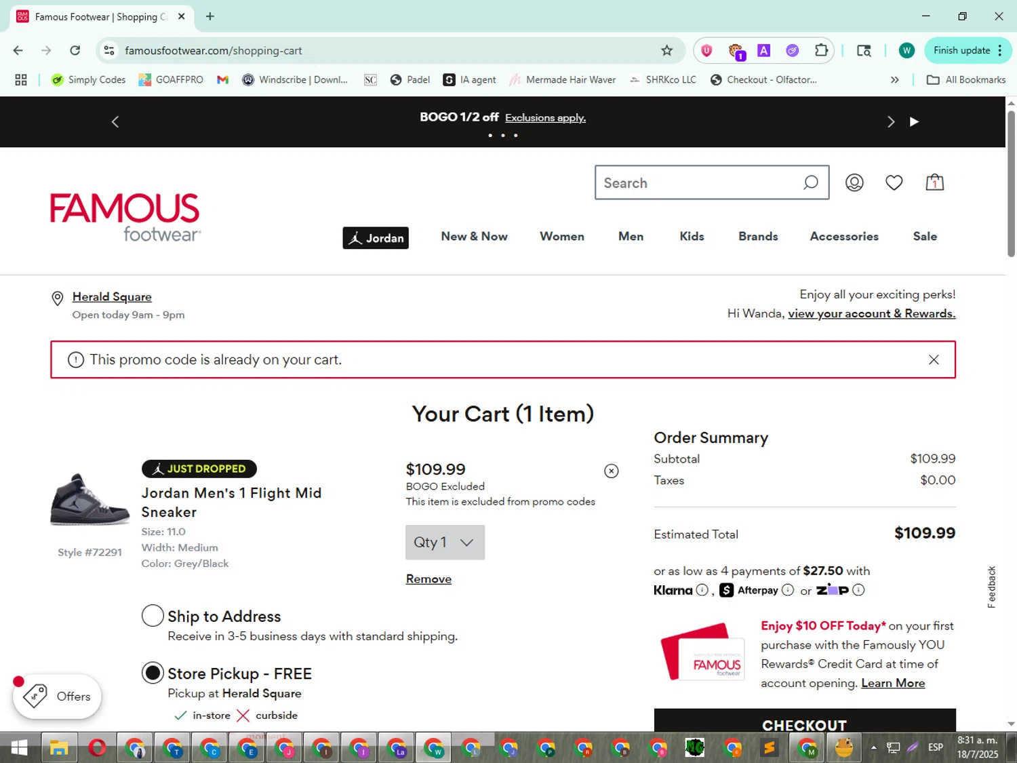Open Sublime Text from taskbar
Viewport: 1017px width, 763px height.
pyautogui.click(x=770, y=747)
